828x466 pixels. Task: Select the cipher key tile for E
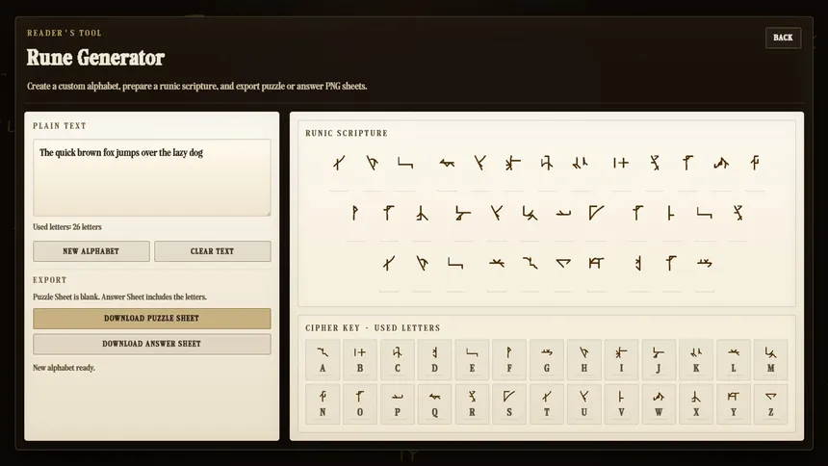pyautogui.click(x=472, y=360)
